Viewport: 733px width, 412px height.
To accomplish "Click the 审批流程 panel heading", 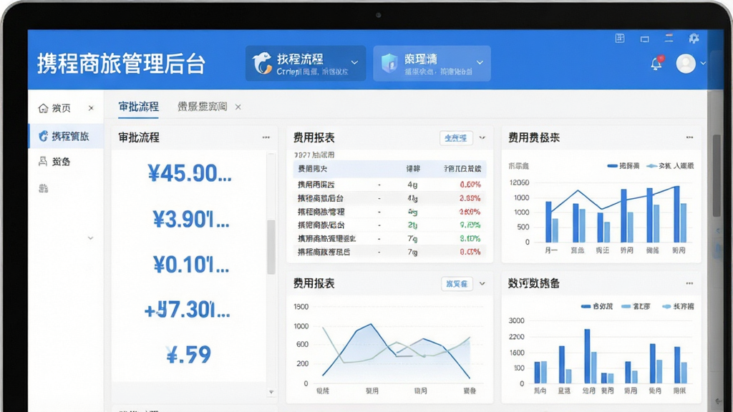I will click(139, 137).
